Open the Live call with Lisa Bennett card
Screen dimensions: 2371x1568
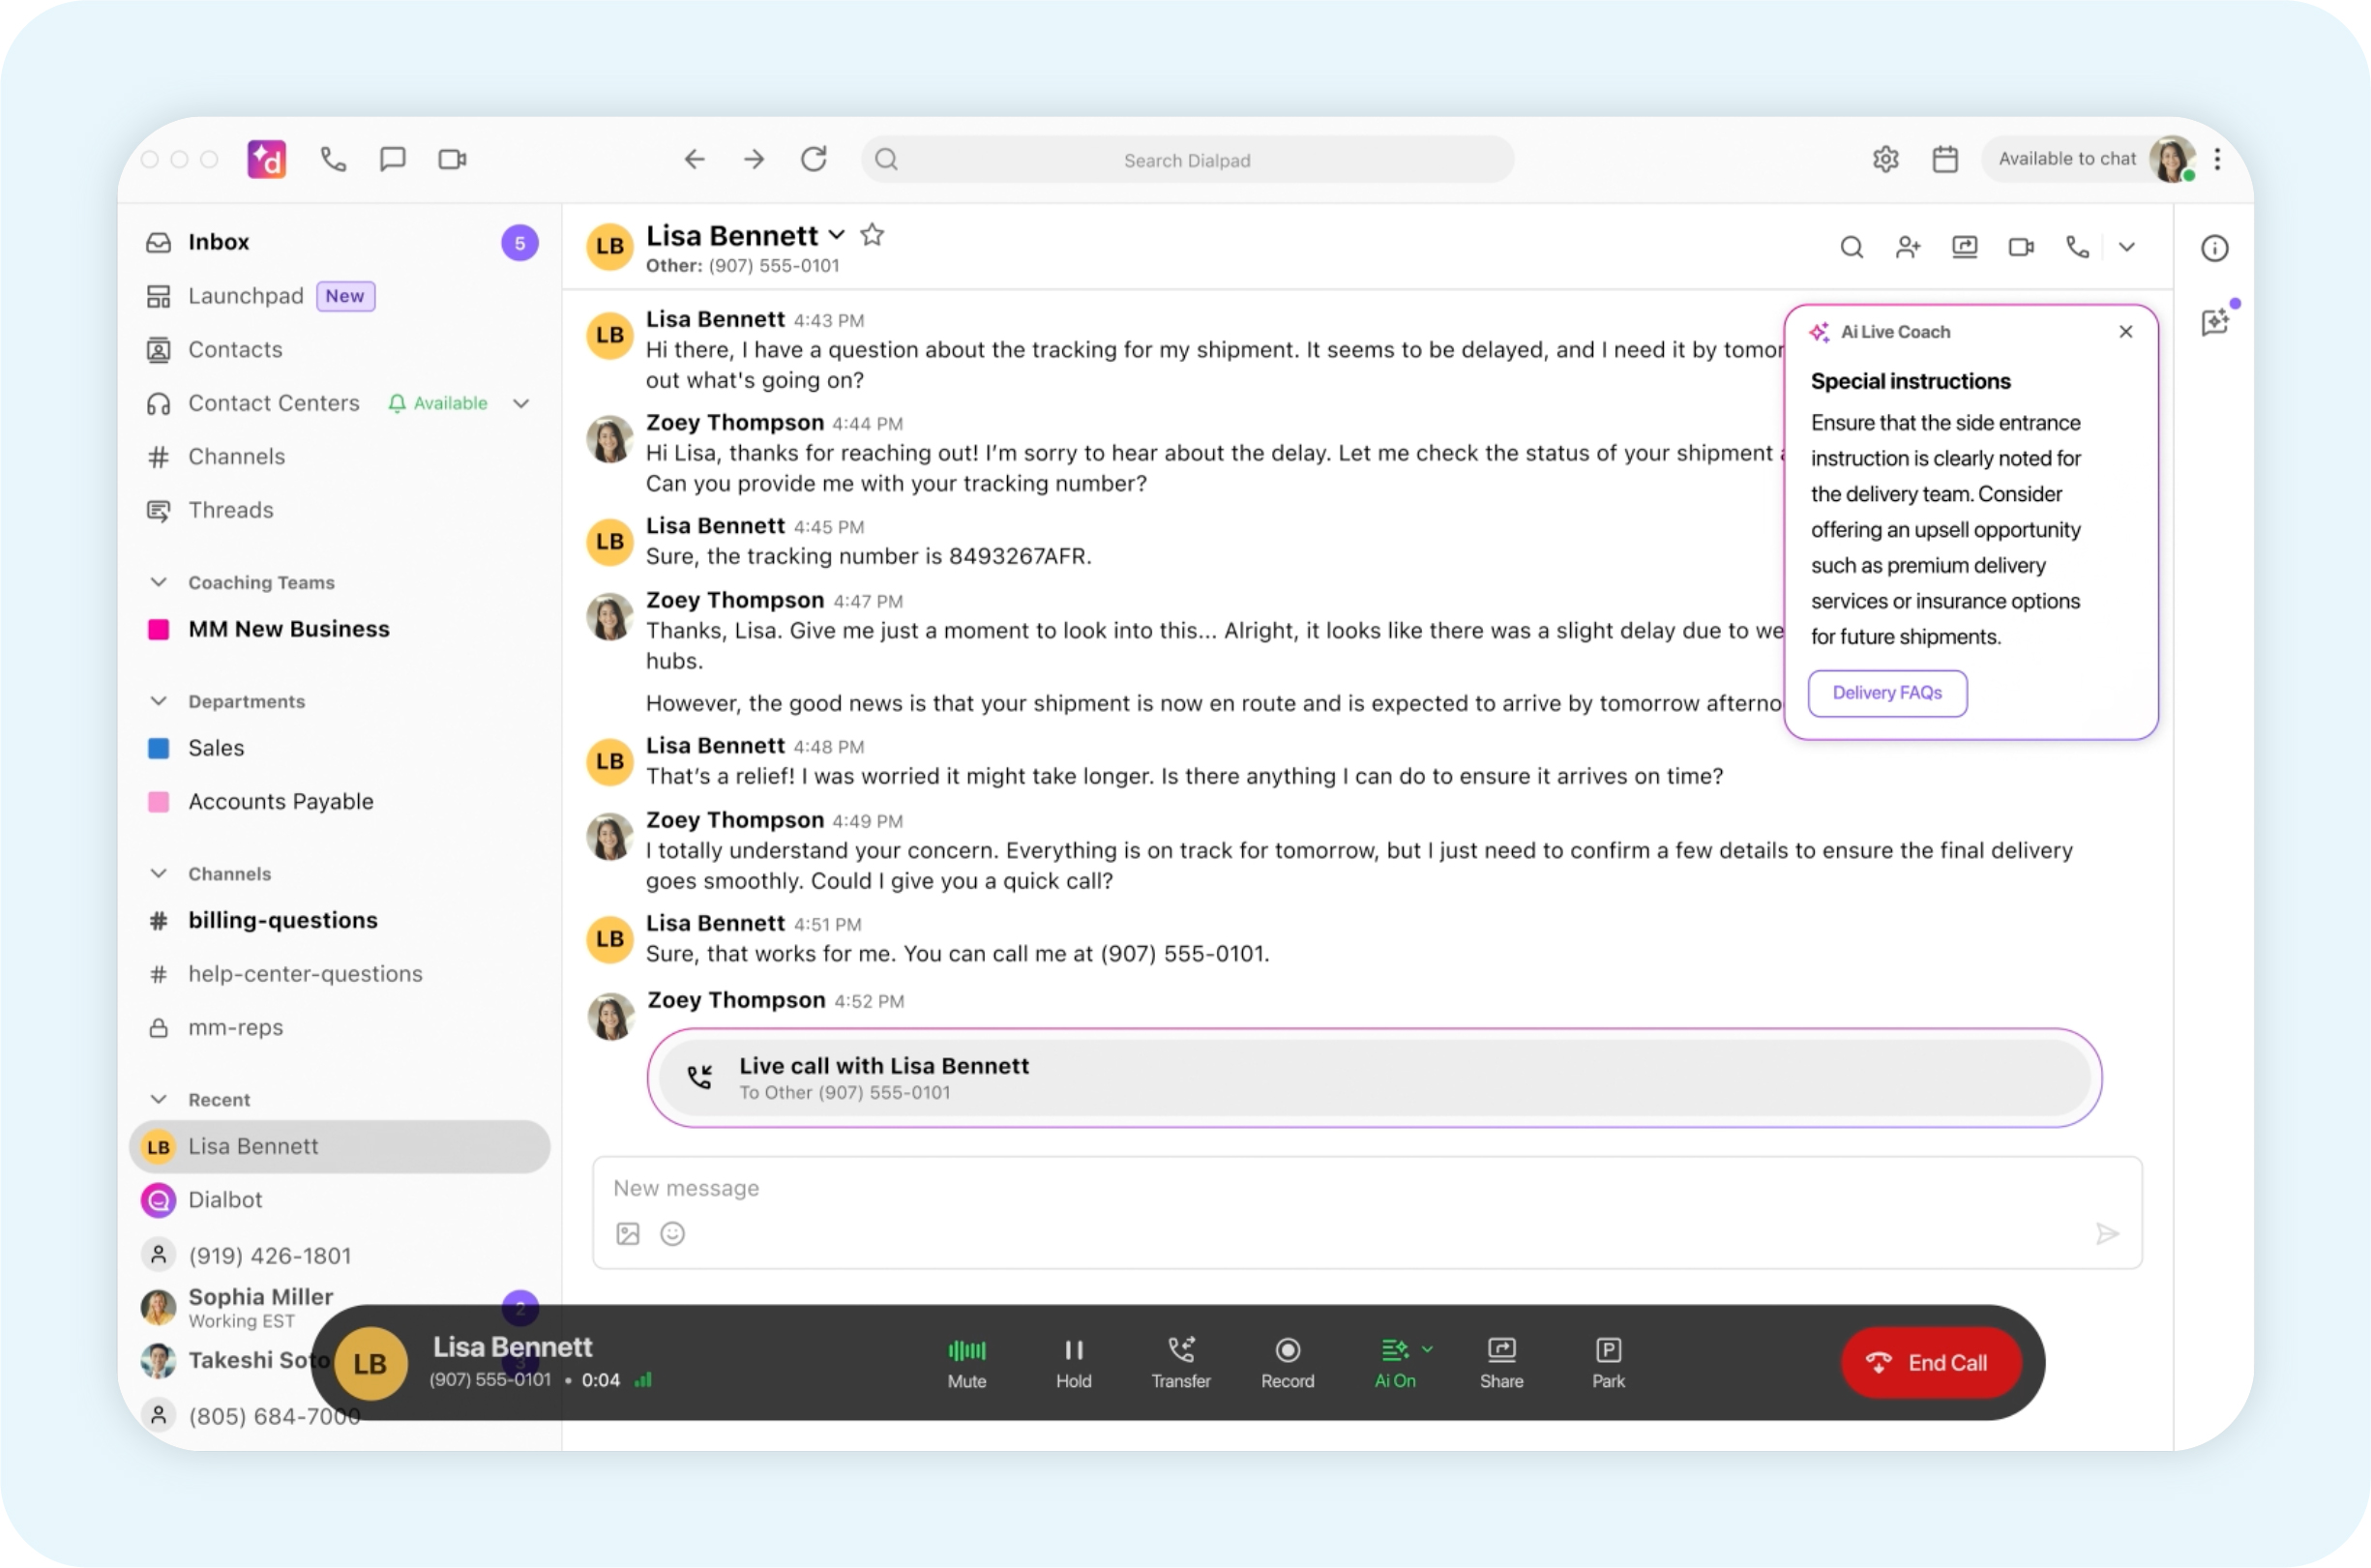tap(1374, 1078)
